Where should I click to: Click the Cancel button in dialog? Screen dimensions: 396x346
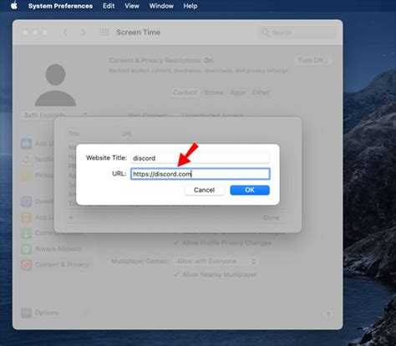pos(204,191)
